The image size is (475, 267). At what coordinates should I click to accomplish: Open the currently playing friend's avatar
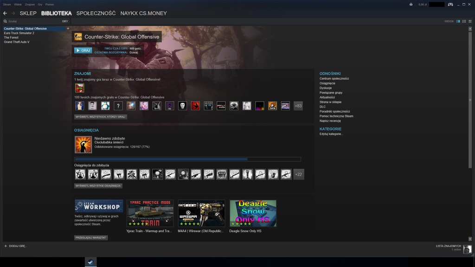(80, 88)
